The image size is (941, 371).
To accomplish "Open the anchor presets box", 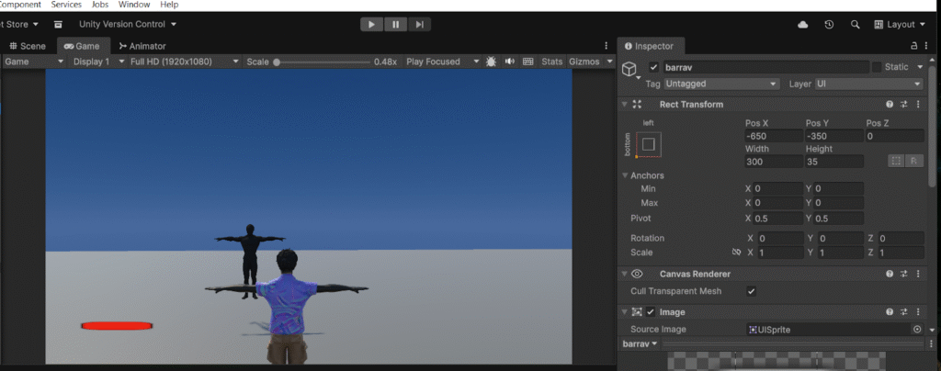I will (649, 144).
